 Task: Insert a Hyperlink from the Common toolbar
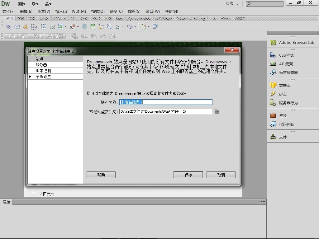8,26
